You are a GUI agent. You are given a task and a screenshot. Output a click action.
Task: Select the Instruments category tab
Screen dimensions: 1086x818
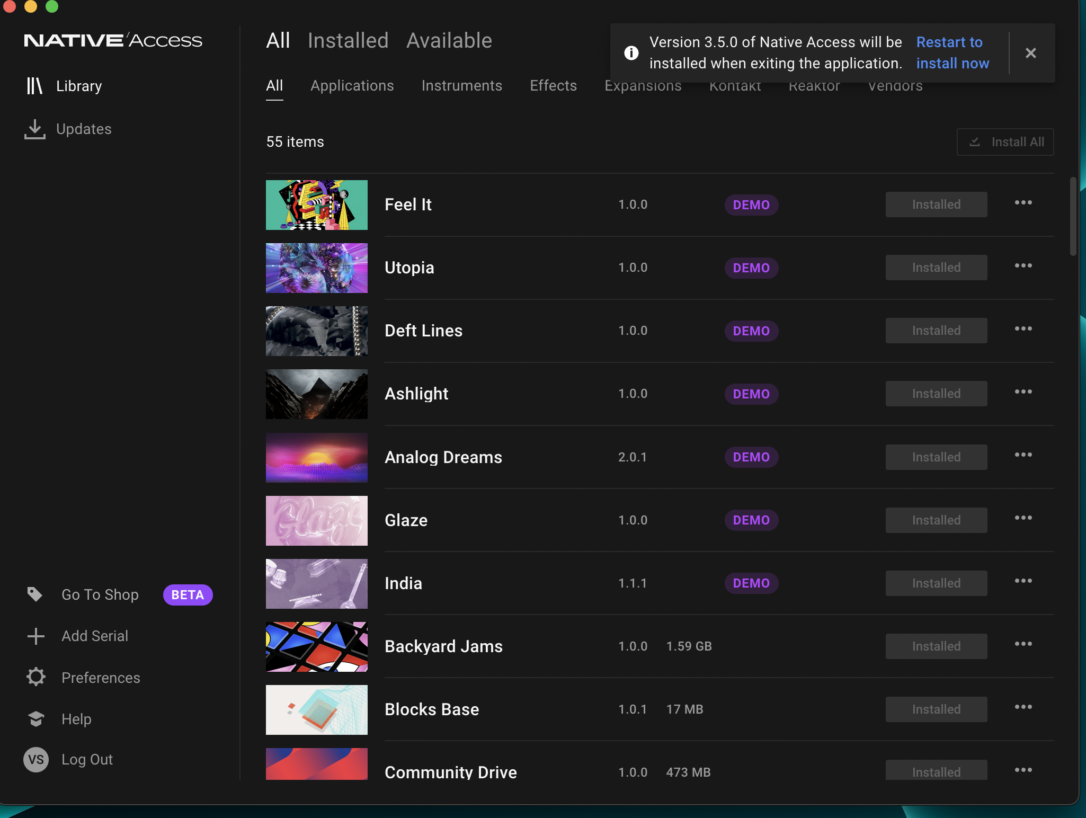pos(461,86)
